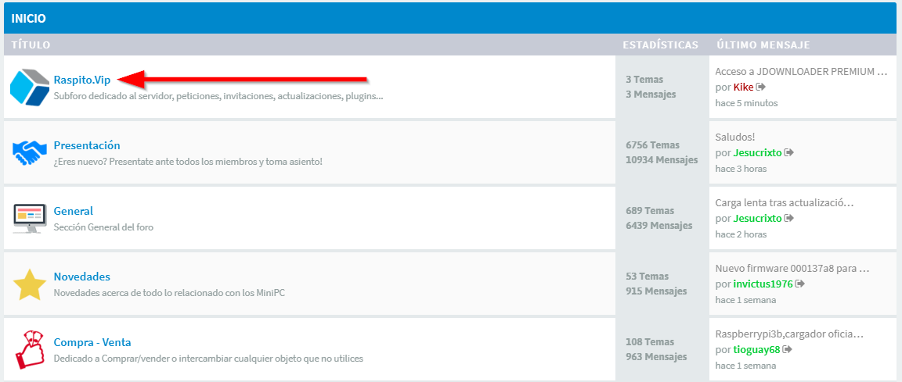Click the INICIO header title

[28, 18]
